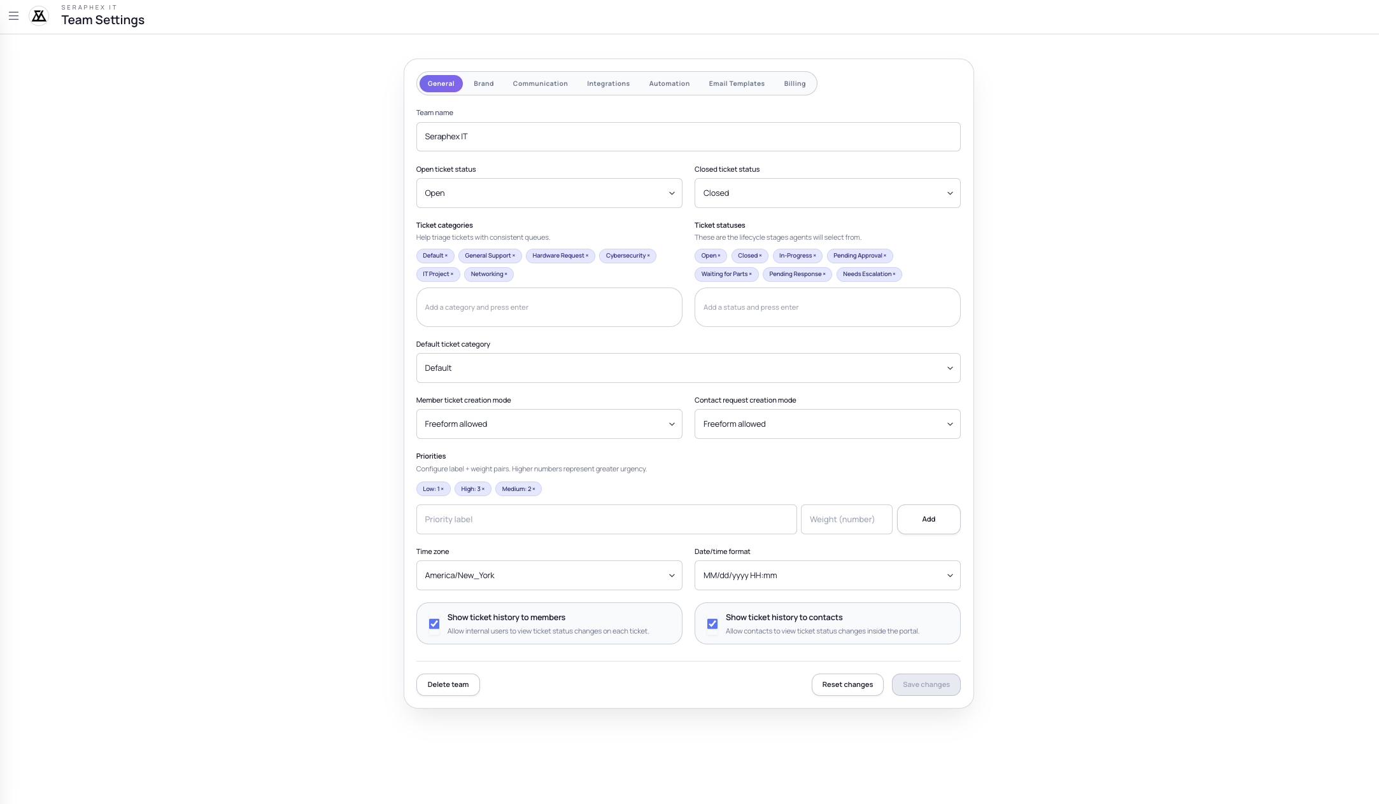Remove the Waiting for Parts status tag
This screenshot has width=1379, height=804.
coord(750,274)
